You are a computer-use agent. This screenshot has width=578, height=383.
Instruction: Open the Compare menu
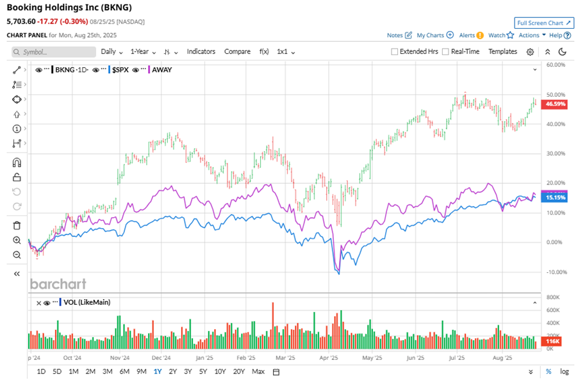tap(237, 51)
